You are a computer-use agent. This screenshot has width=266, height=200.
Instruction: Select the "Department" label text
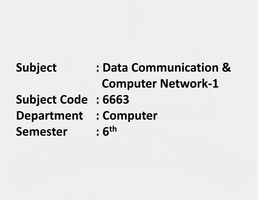[x=50, y=116]
